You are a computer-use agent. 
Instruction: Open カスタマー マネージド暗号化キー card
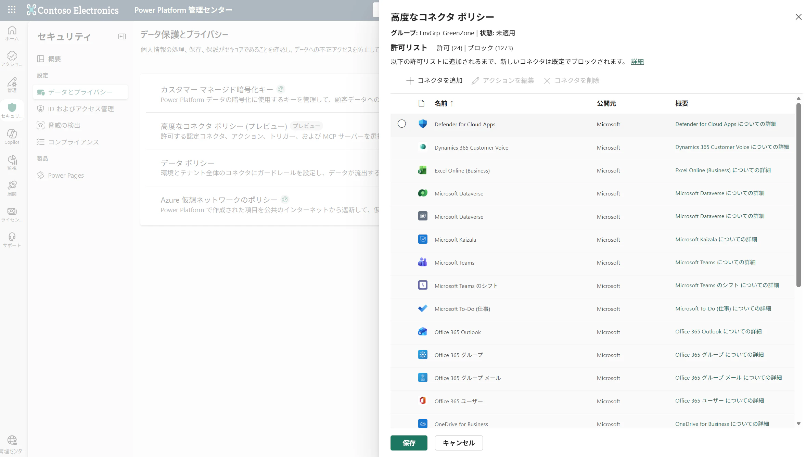(263, 94)
